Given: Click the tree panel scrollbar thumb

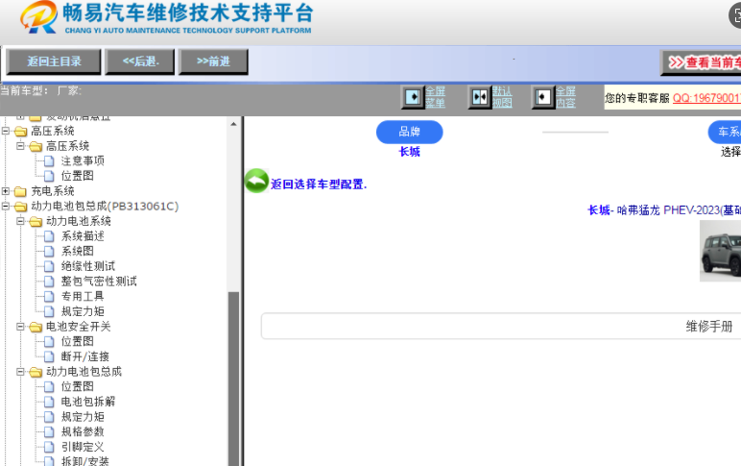Looking at the screenshot, I should [x=233, y=379].
